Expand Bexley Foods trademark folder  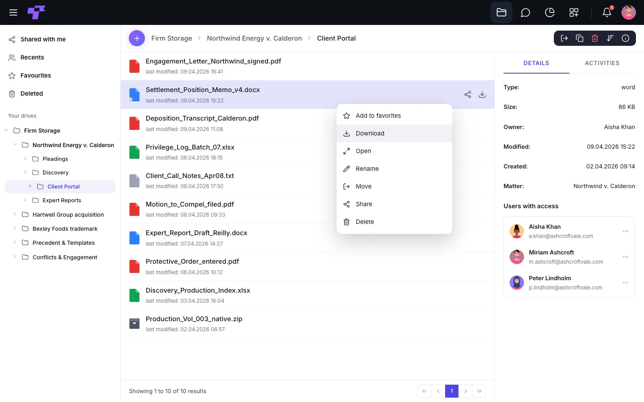tap(15, 228)
